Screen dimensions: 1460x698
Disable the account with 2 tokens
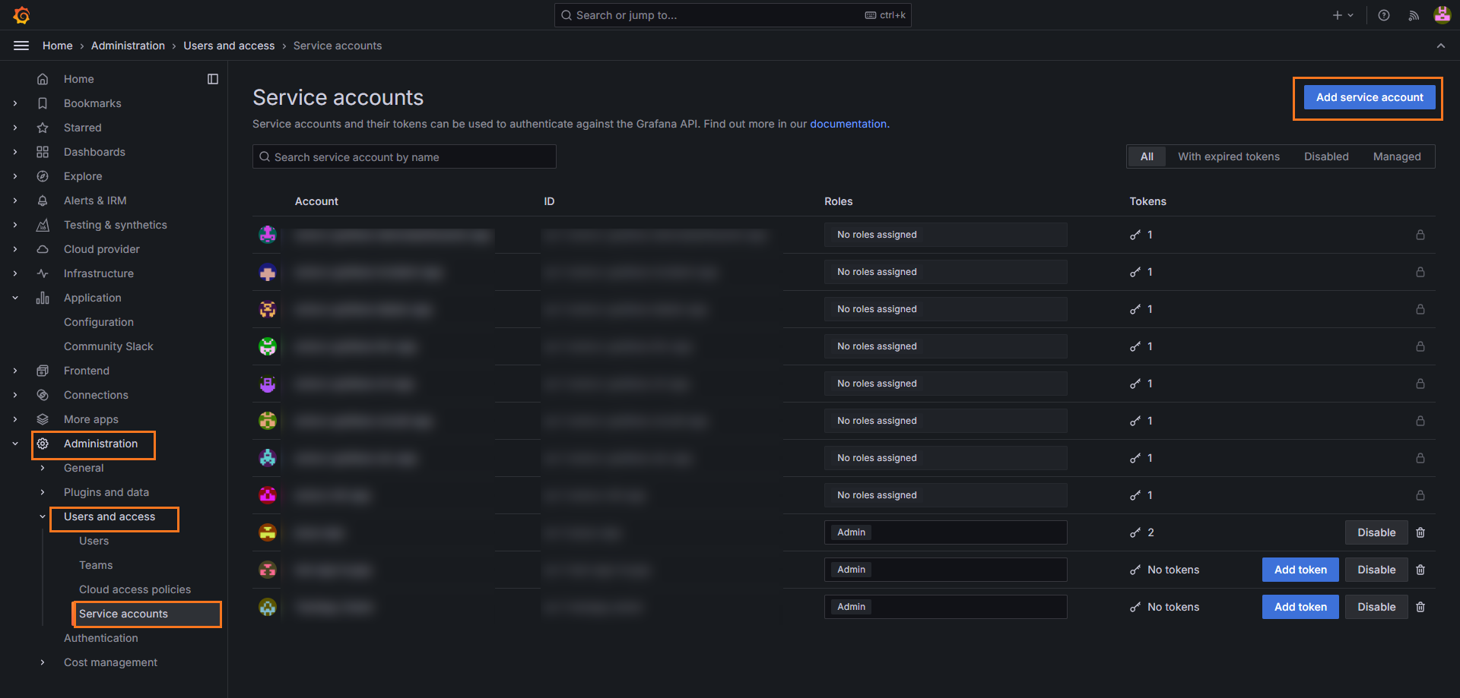1376,532
